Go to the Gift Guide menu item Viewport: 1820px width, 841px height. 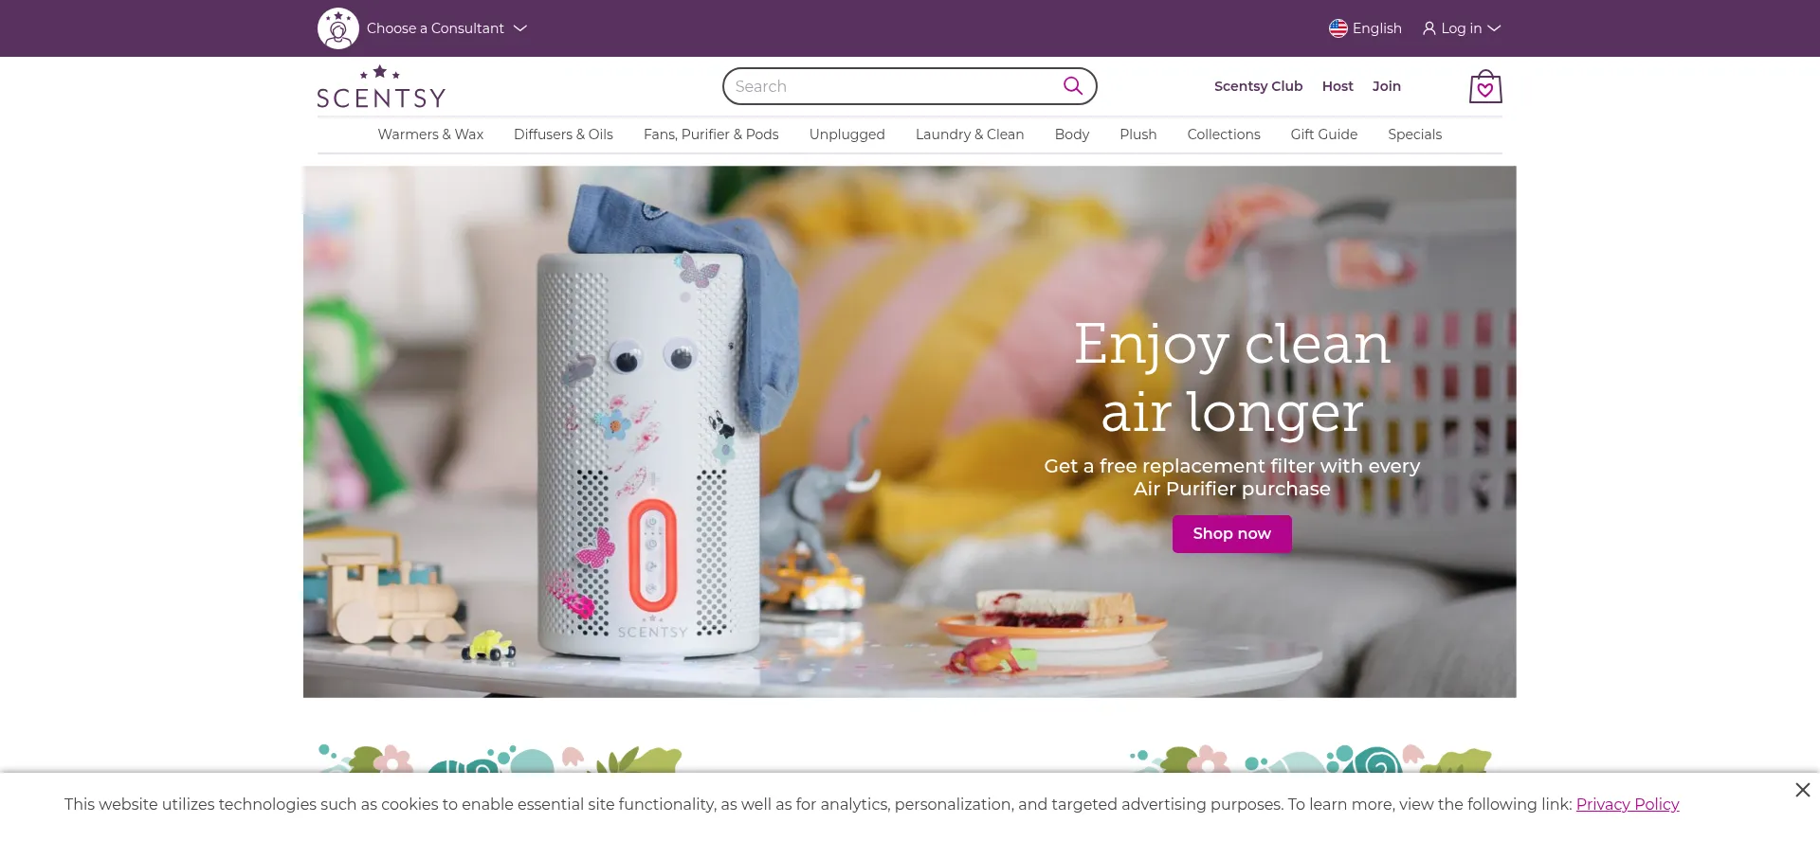pos(1323,134)
